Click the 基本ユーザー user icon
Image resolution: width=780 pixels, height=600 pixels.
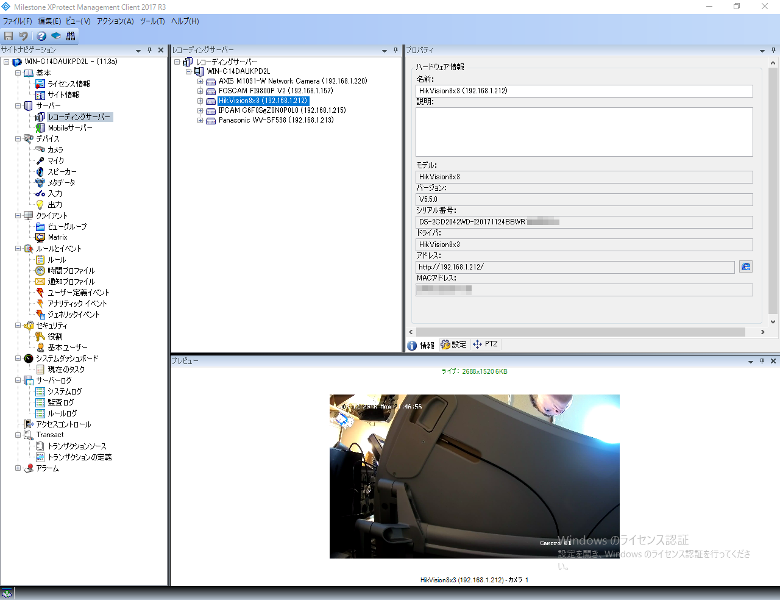[x=40, y=347]
